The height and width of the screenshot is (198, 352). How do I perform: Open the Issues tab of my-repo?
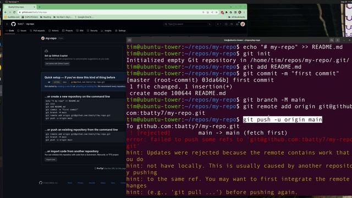[x=22, y=31]
